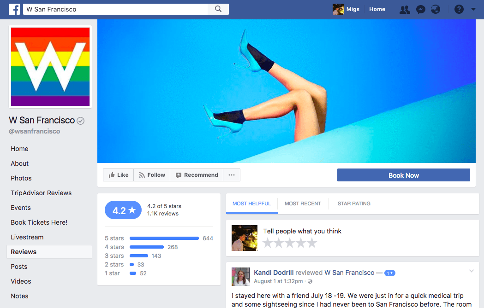
Task: Open the Home section in sidebar
Action: 19,149
